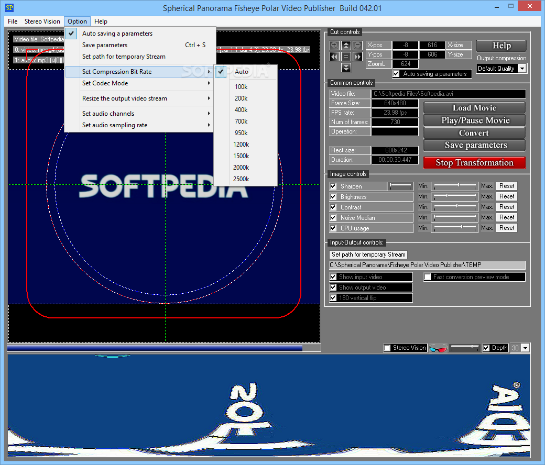Open the Output compression Default Quality dropdown
545x465 pixels.
(522, 69)
